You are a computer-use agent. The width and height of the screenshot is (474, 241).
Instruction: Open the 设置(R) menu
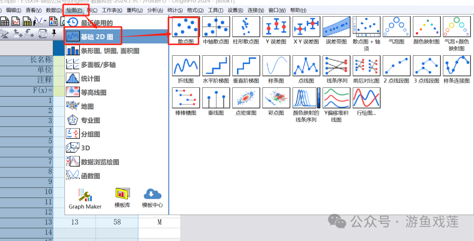[236, 10]
